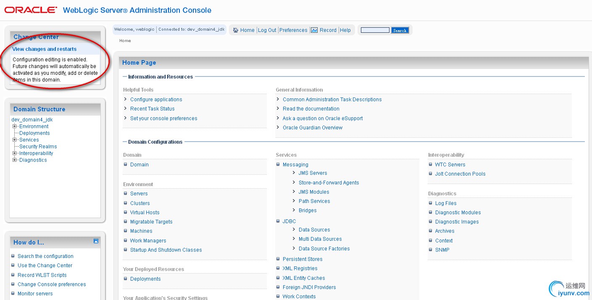Open Work Managers link
592x300 pixels.
point(148,241)
